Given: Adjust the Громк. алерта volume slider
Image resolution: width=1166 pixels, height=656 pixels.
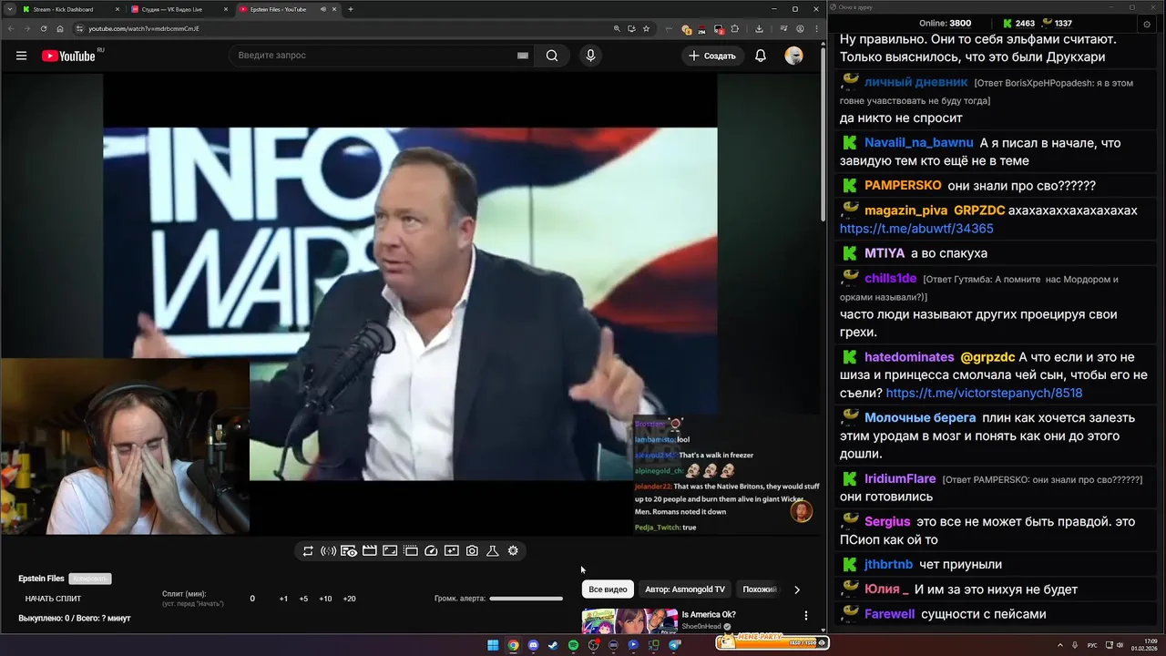Looking at the screenshot, I should click(x=526, y=599).
